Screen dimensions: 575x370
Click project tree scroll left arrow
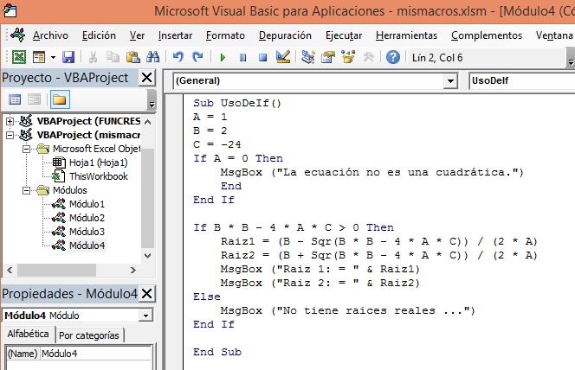(10, 271)
